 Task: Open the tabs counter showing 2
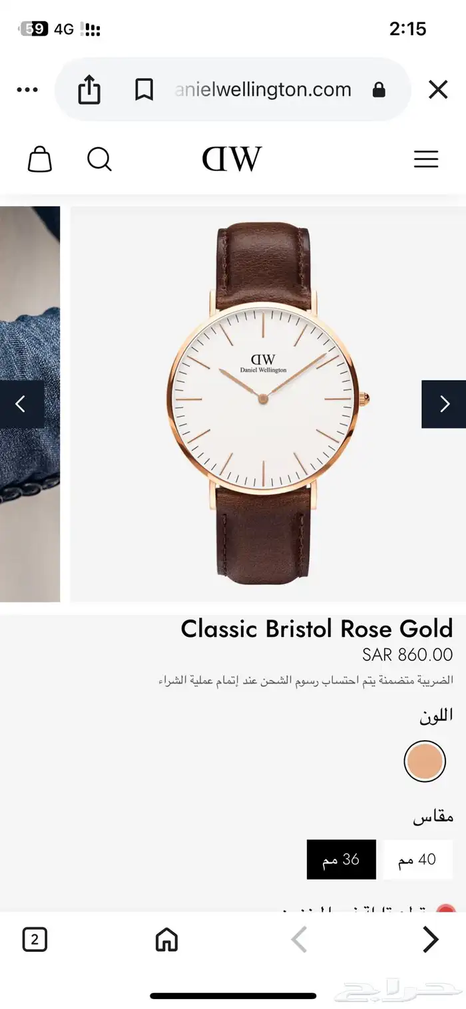[35, 940]
